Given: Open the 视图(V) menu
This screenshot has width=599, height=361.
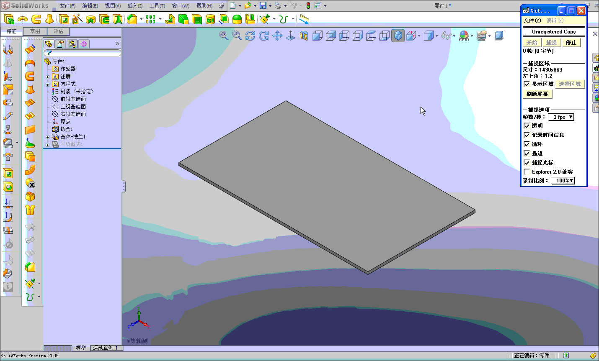Looking at the screenshot, I should 113,6.
